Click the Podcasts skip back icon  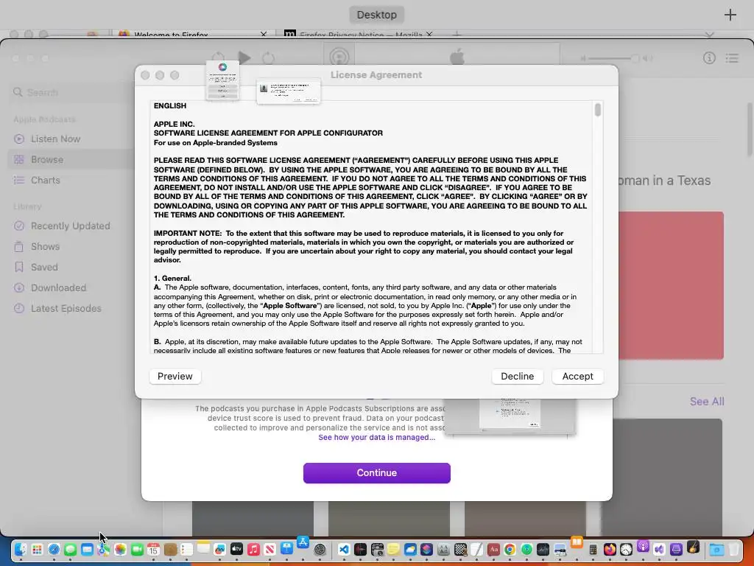218,57
